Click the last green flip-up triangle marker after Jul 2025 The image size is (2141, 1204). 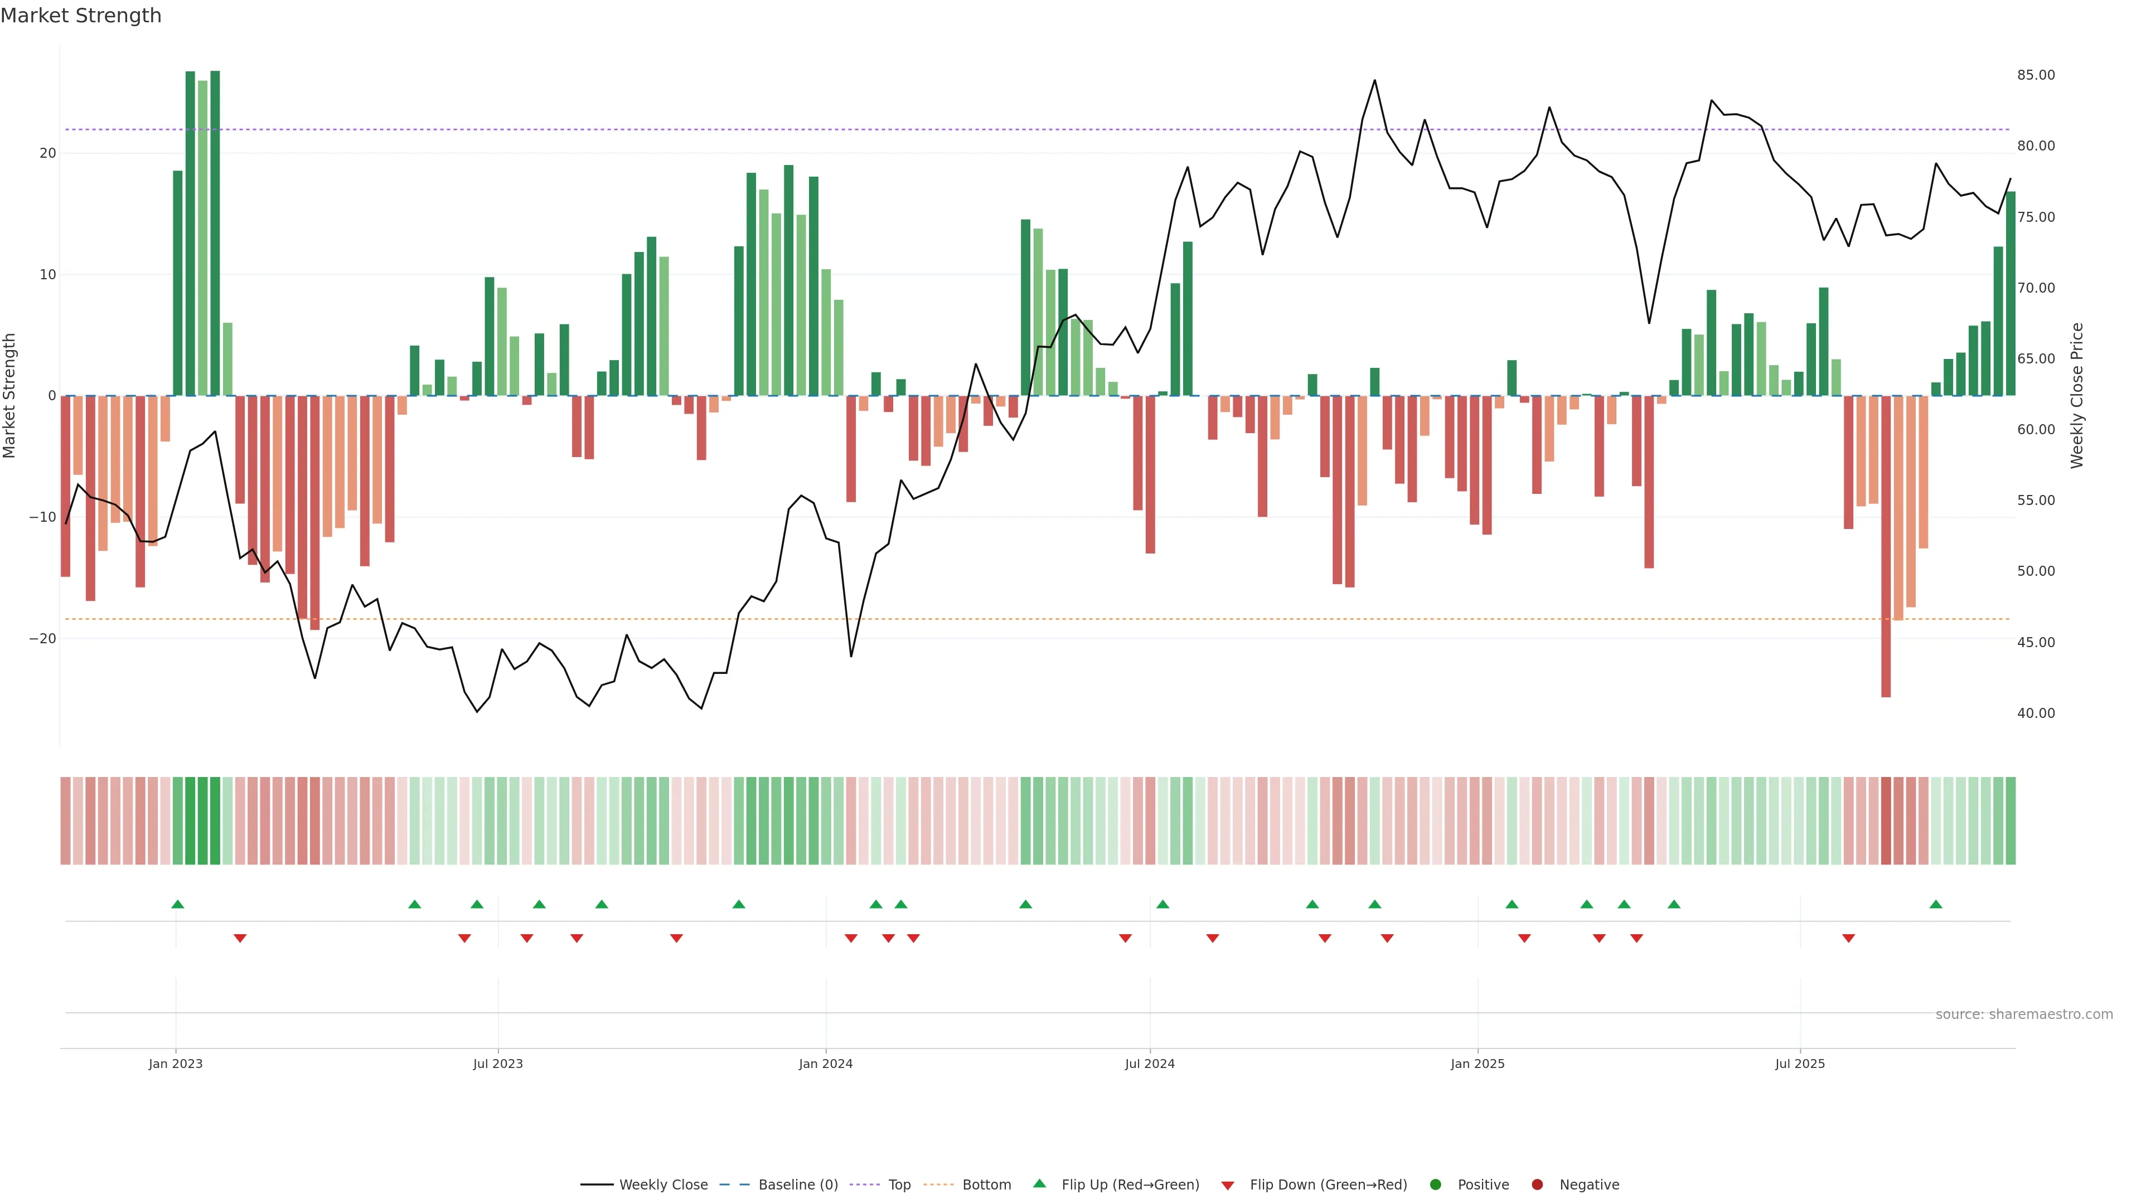click(x=1936, y=904)
